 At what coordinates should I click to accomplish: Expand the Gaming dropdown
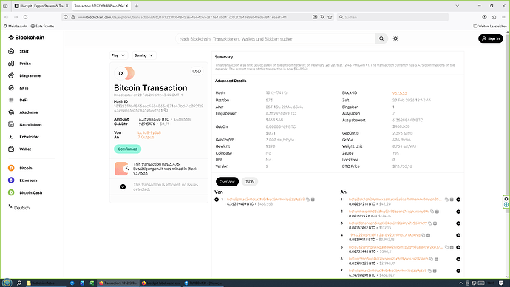[x=144, y=55]
